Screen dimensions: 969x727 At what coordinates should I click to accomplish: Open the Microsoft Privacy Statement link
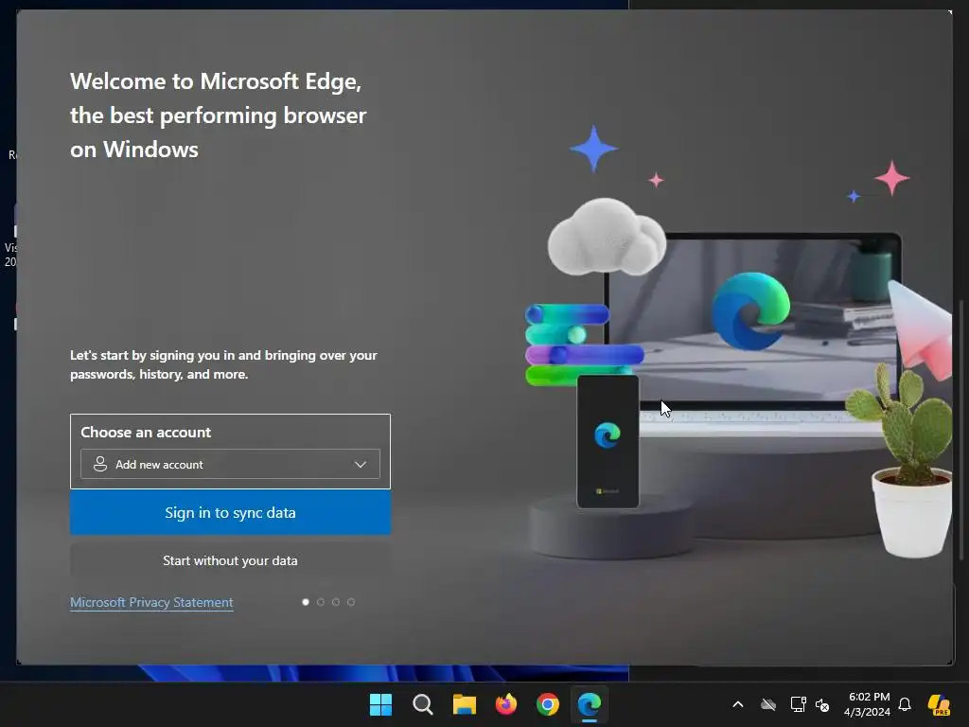(151, 602)
